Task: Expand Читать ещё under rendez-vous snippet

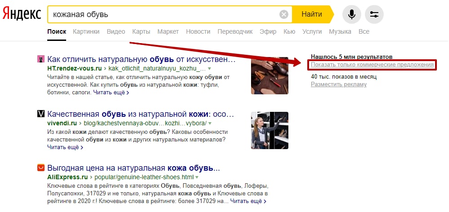Action: click(x=111, y=93)
